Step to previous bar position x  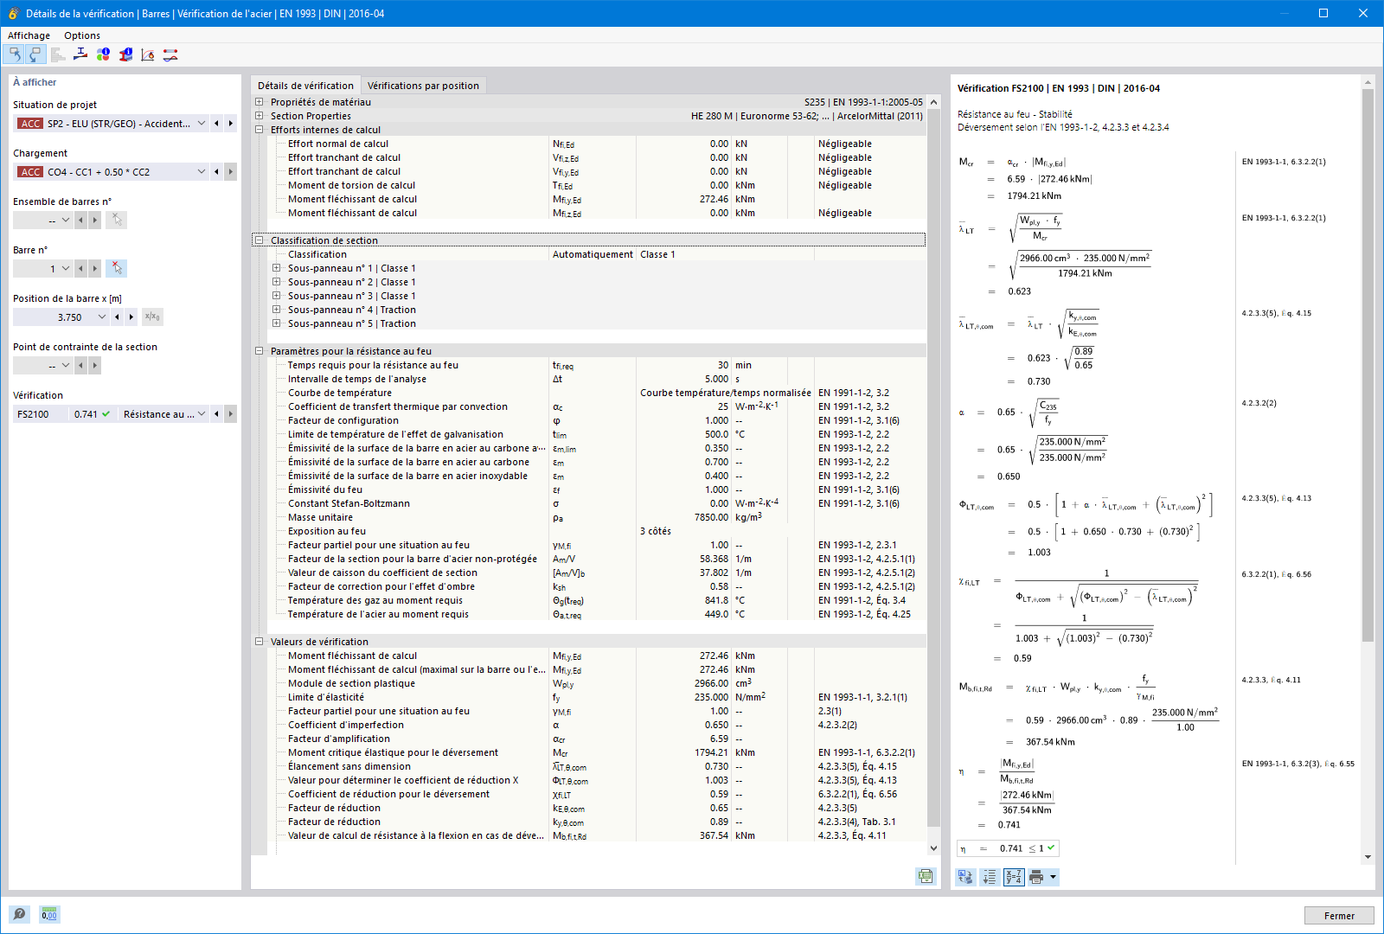(117, 317)
